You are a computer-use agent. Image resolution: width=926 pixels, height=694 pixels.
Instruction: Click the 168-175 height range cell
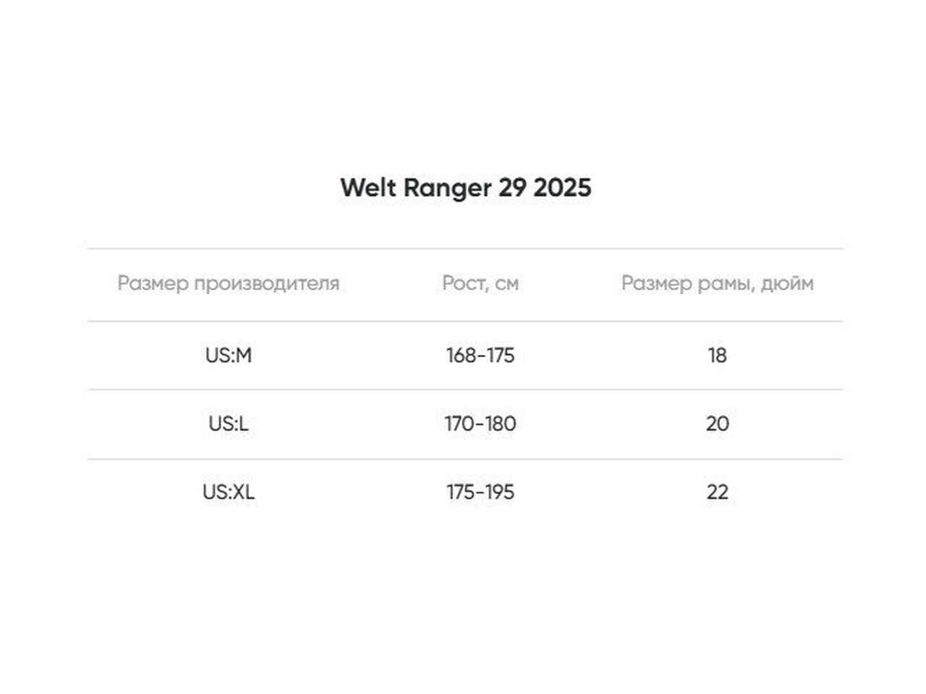point(480,356)
